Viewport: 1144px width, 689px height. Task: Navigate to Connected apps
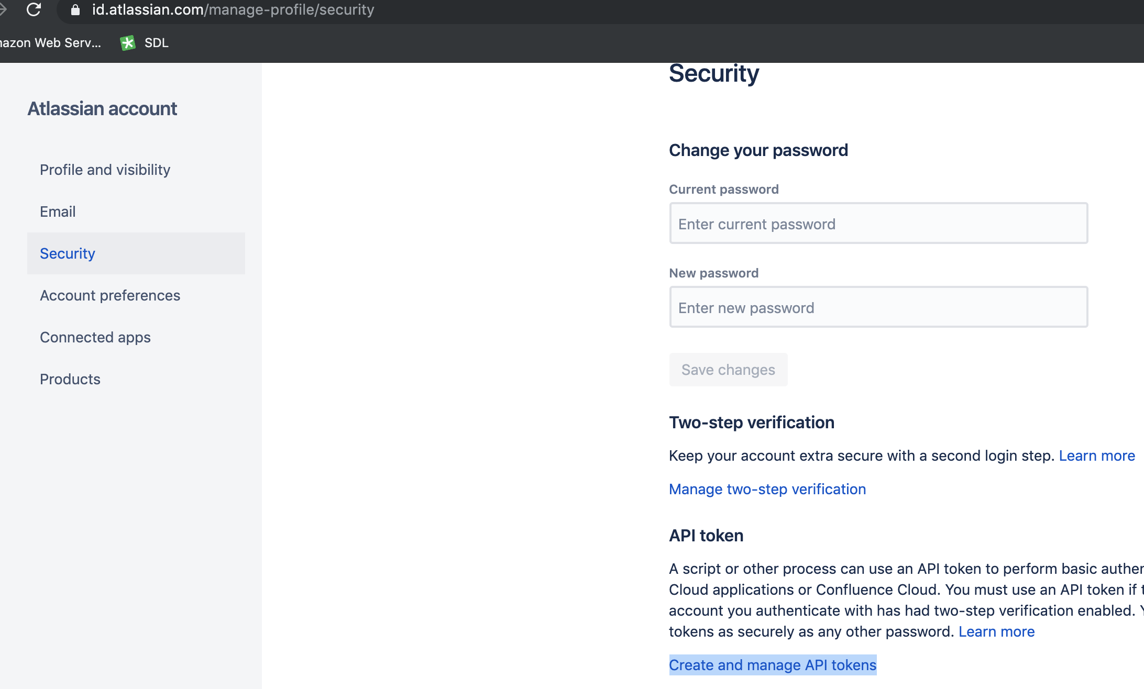pyautogui.click(x=95, y=337)
